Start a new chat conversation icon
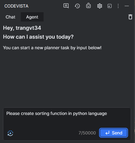This screenshot has height=143, width=135. 66,6
